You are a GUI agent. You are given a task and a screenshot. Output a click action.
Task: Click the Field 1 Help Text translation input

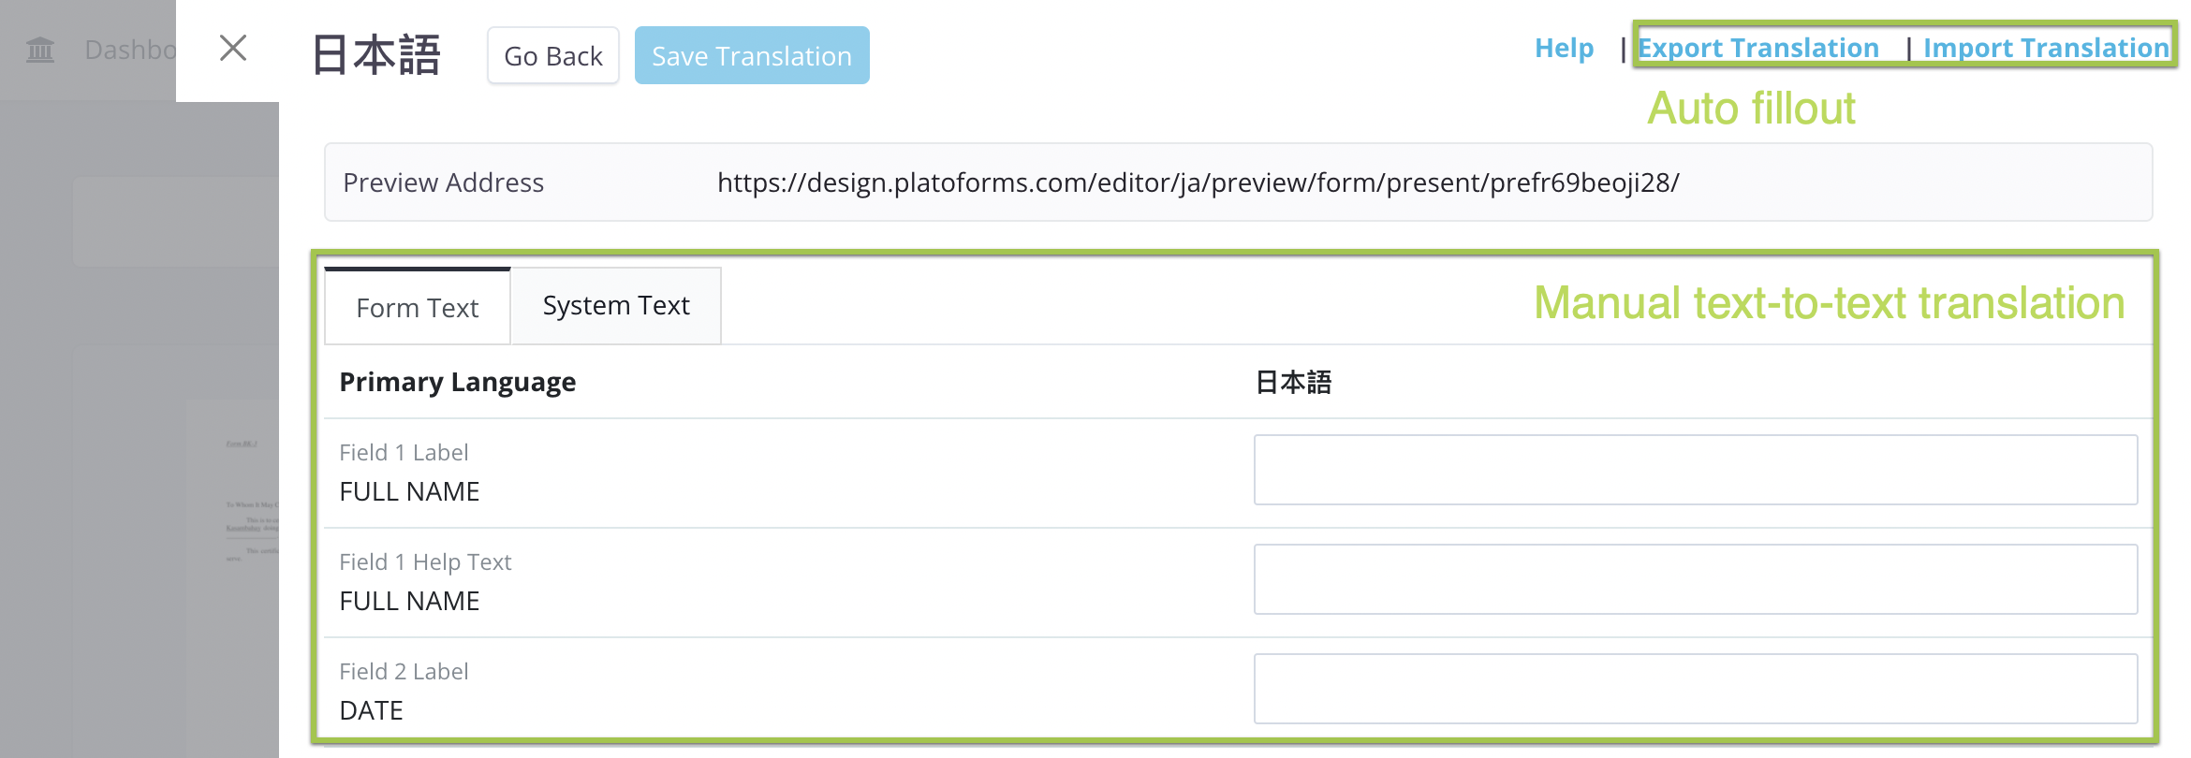click(1695, 579)
